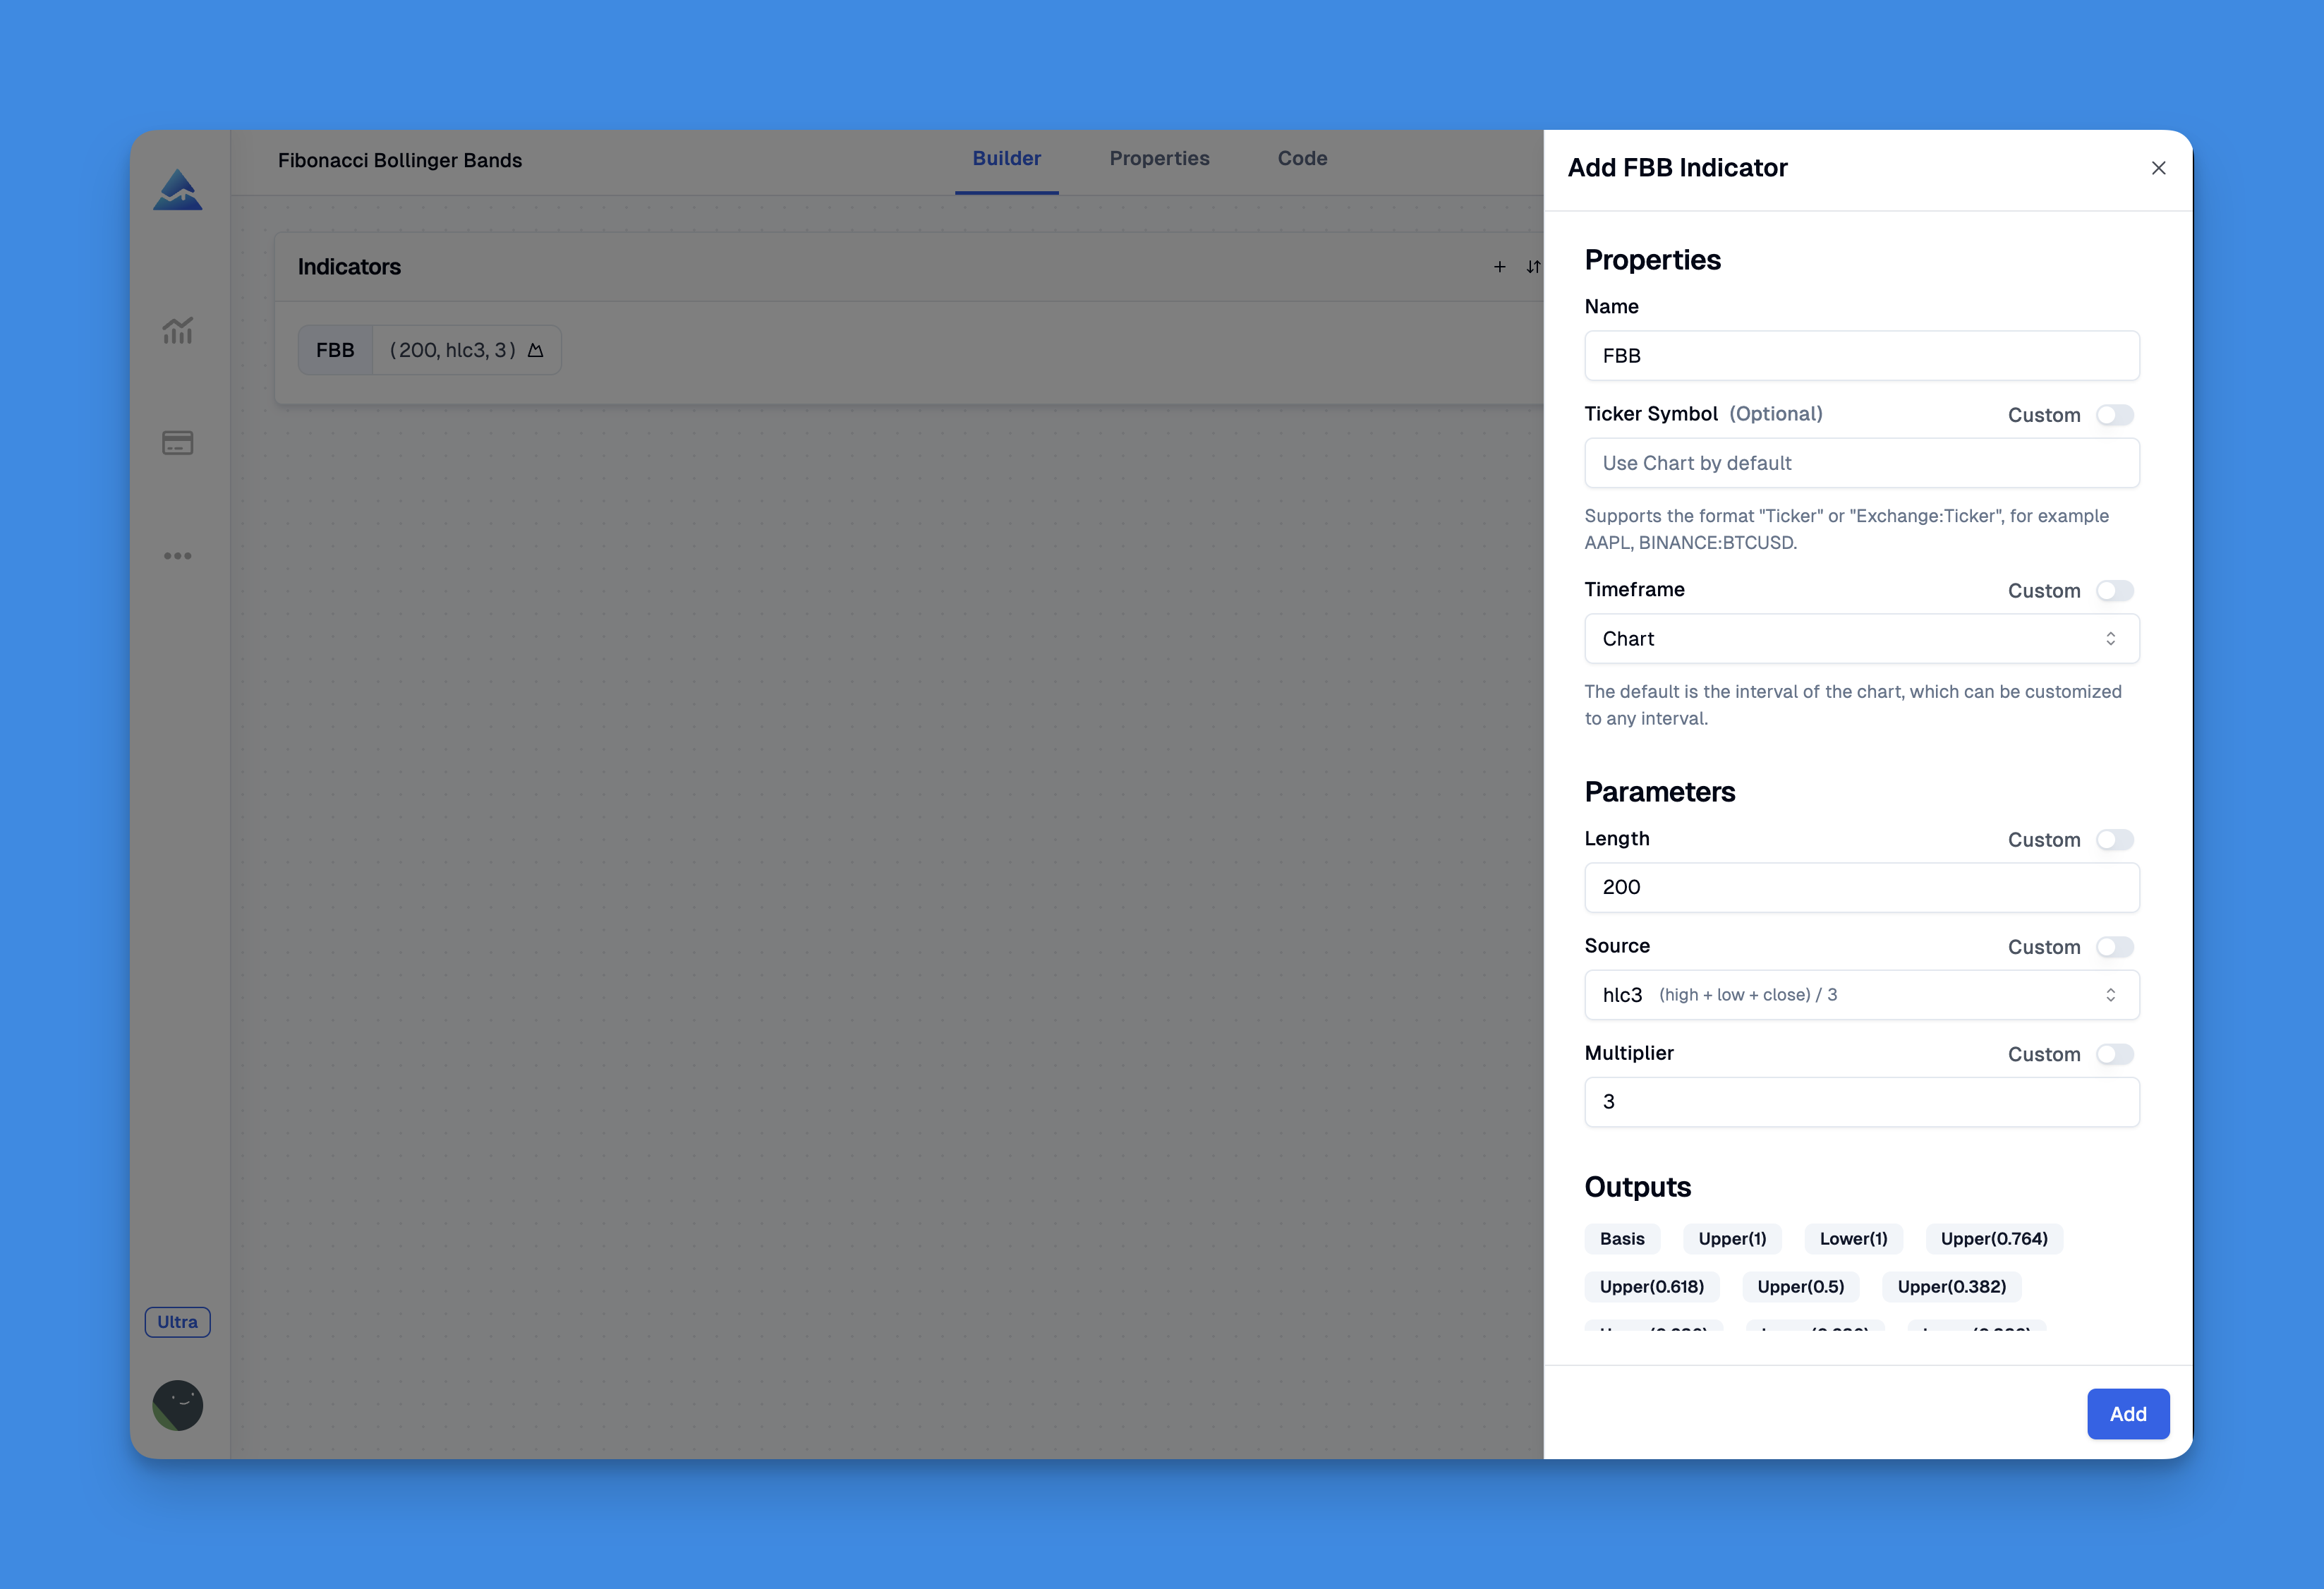The image size is (2324, 1589).
Task: Select the Basis output chip
Action: (1621, 1238)
